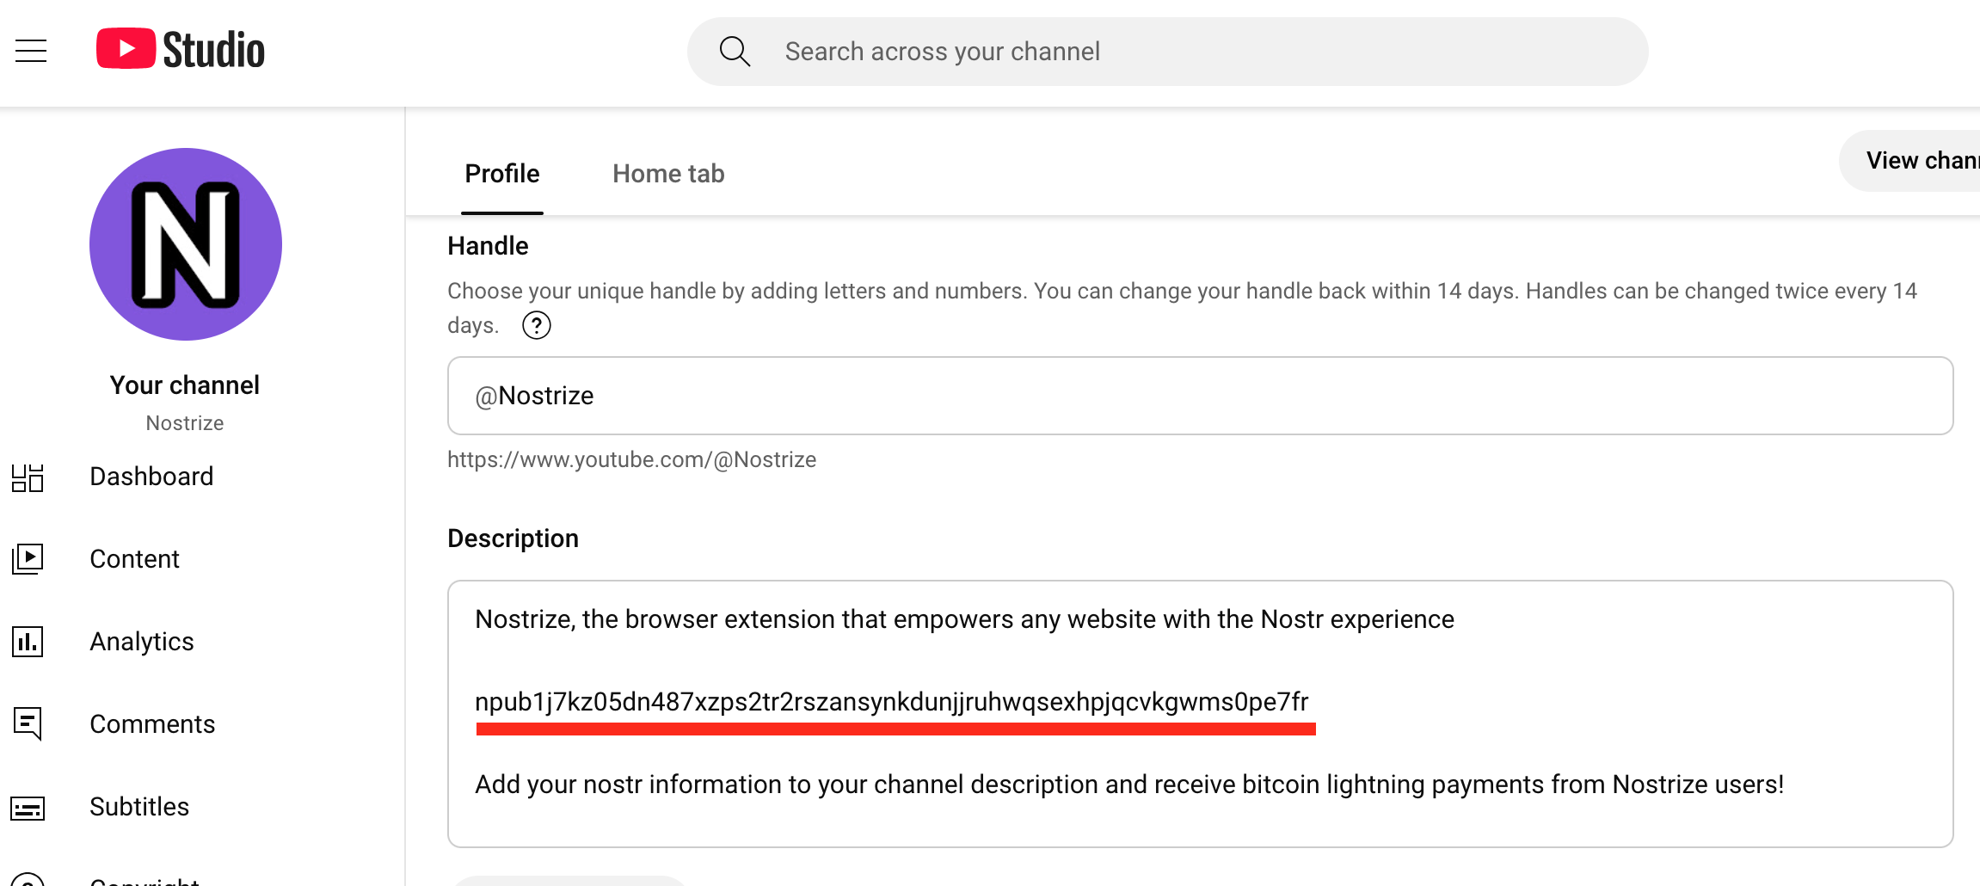Click the 'Add your nostr information' description line

[x=1129, y=784]
